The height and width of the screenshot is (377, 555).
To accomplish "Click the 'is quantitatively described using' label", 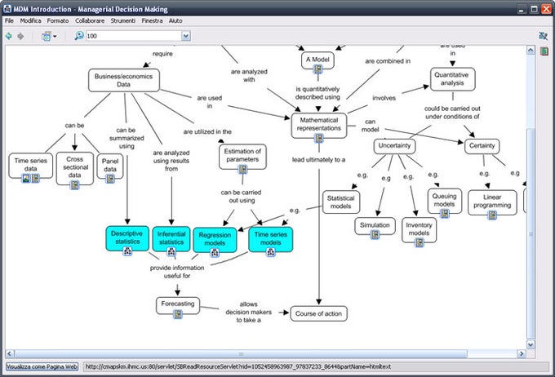I will tap(317, 93).
